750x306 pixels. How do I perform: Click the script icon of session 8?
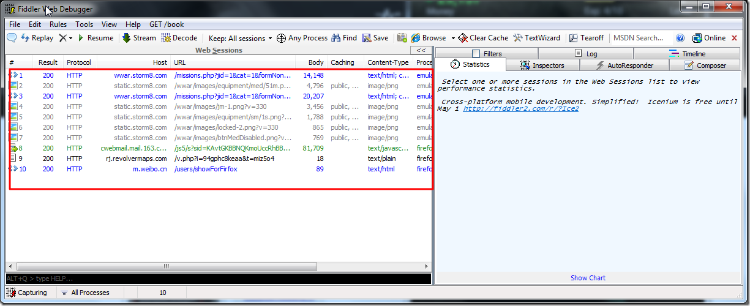(13, 148)
